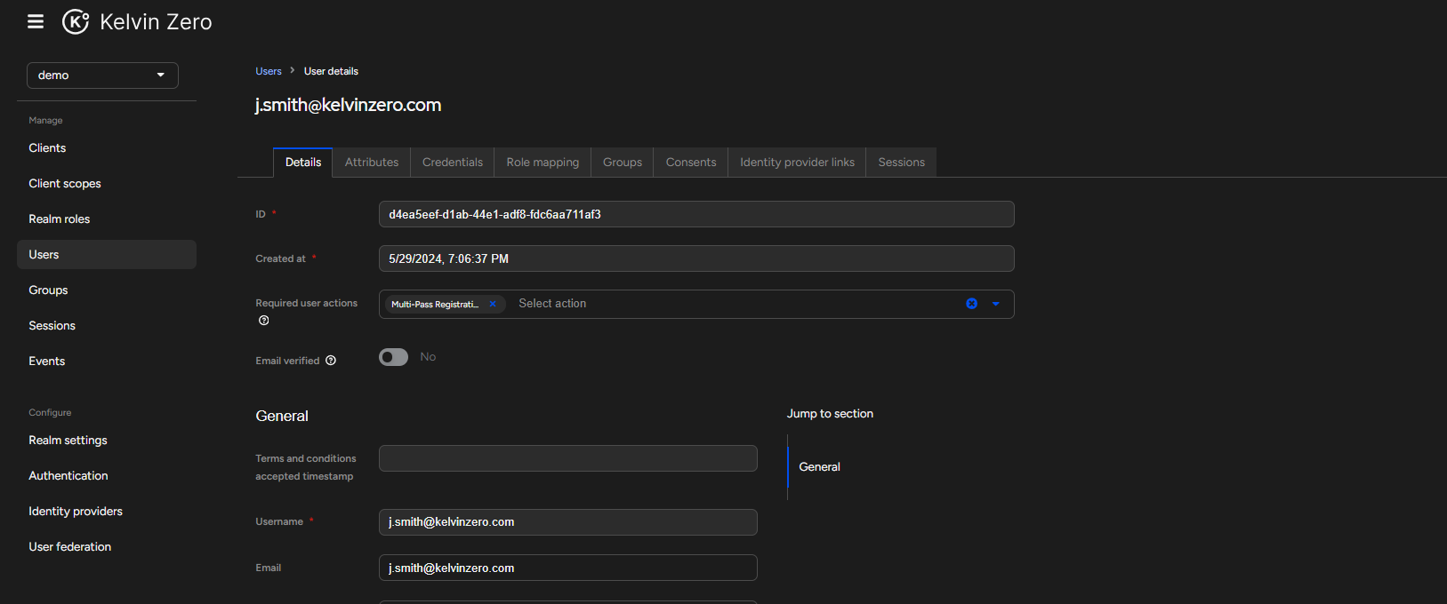
Task: Remove the Multi-Pass Registration chip
Action: [x=493, y=304]
